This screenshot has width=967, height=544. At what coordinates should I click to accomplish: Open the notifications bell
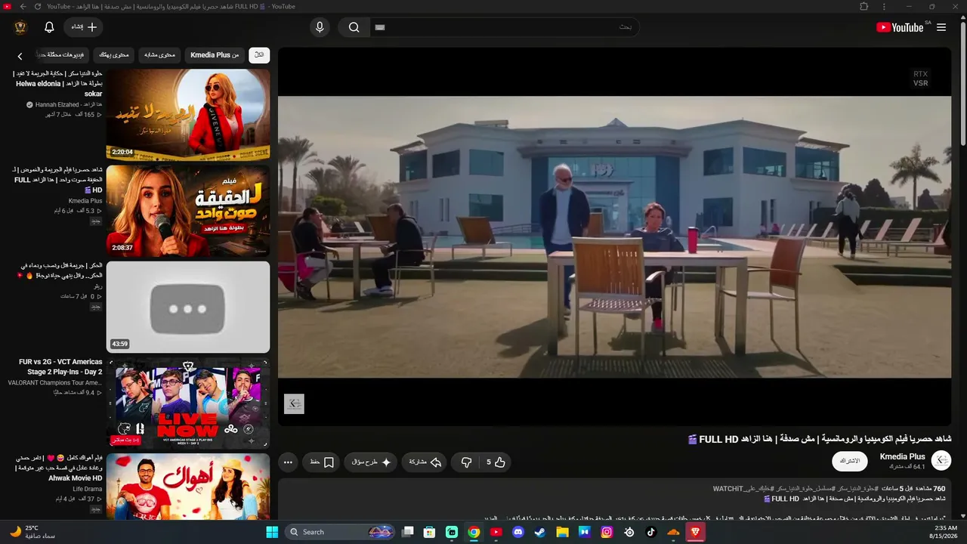(x=49, y=27)
